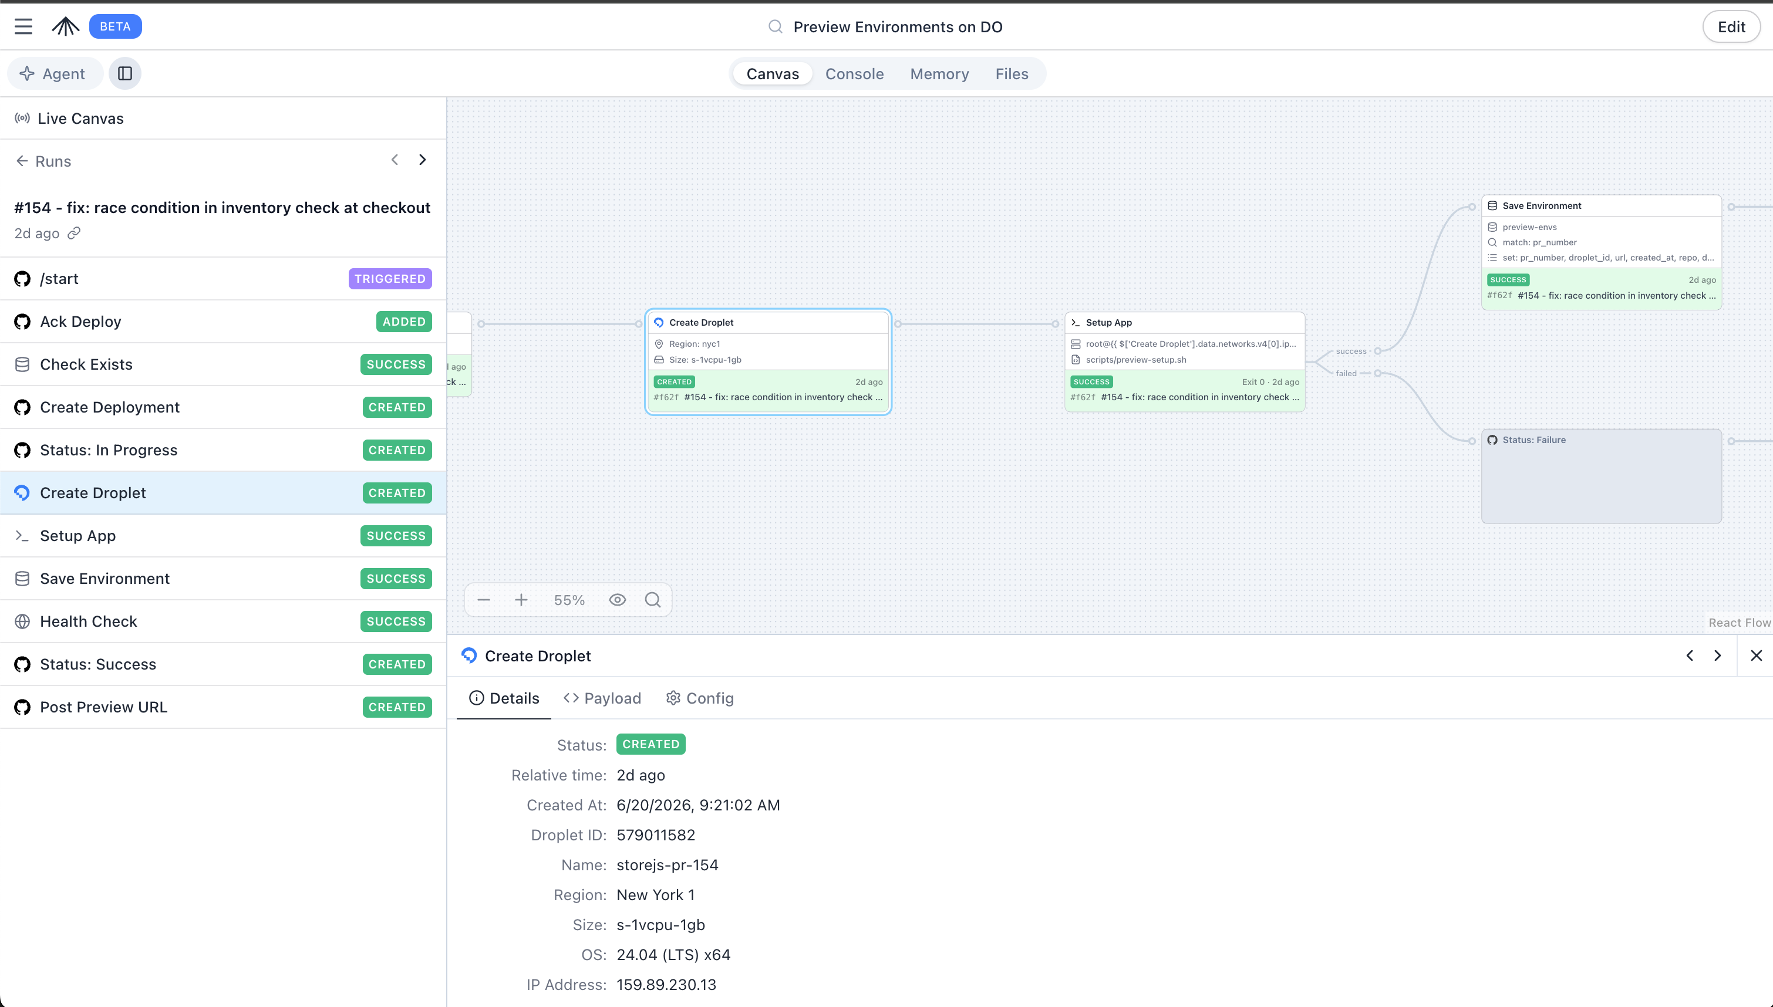Screen dimensions: 1773x1007
Task: Toggle canvas visibility eye icon
Action: 618,600
